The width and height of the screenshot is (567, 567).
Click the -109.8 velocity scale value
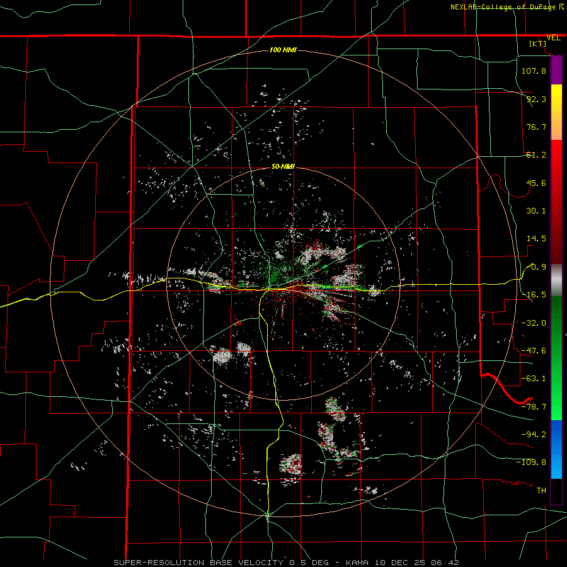[x=531, y=462]
